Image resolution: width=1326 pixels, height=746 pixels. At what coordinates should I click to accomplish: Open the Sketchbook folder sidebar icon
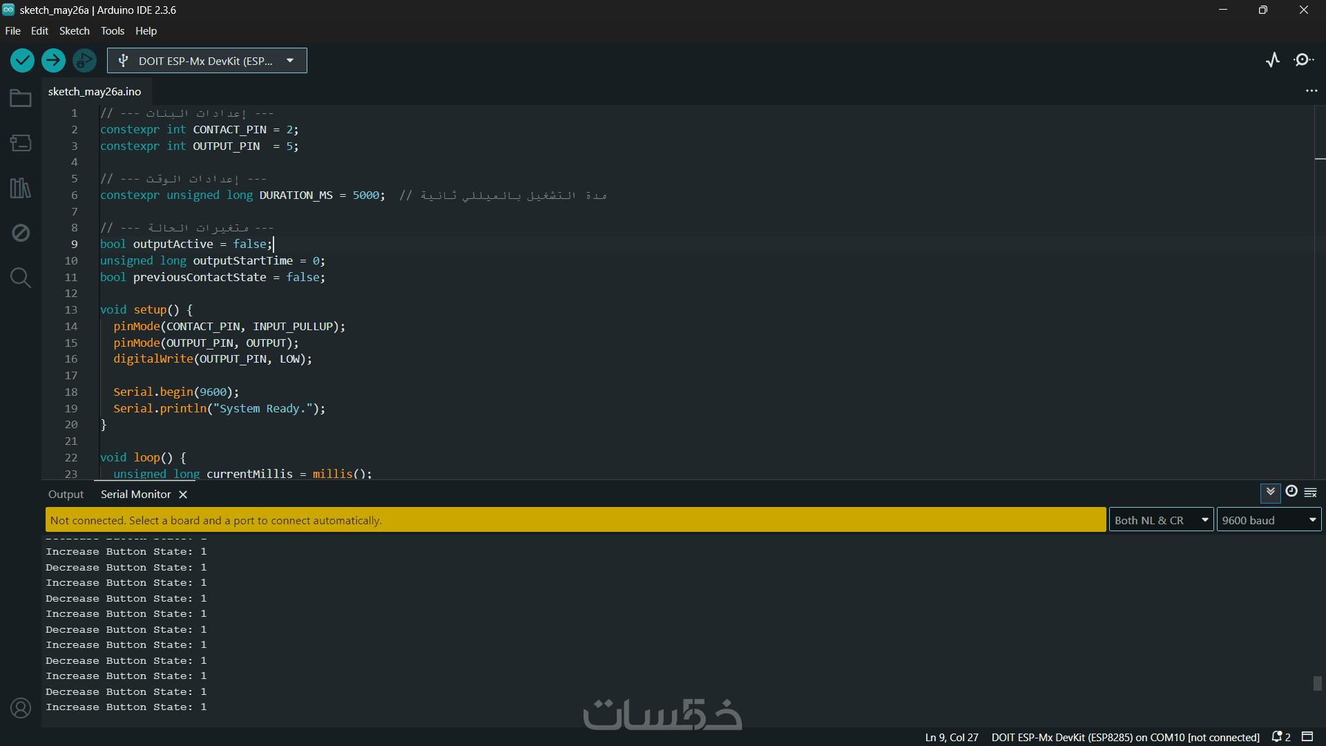pyautogui.click(x=21, y=99)
